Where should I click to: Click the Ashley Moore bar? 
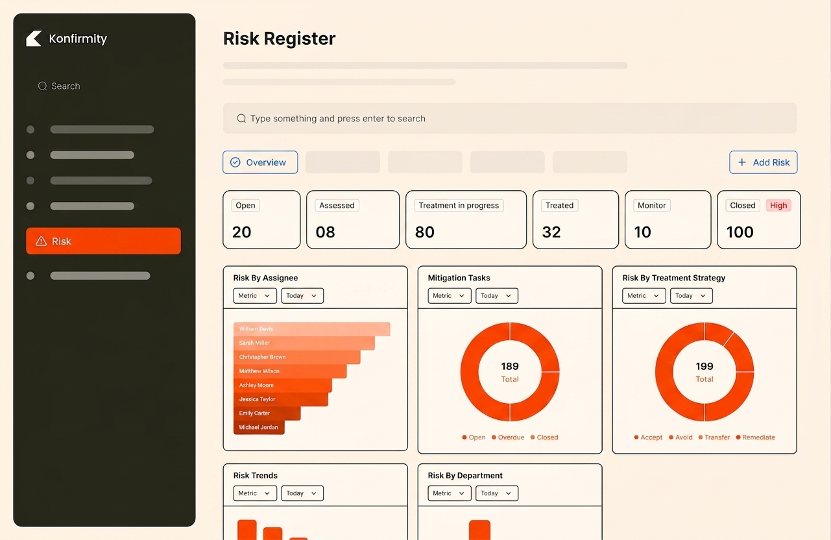(x=282, y=386)
